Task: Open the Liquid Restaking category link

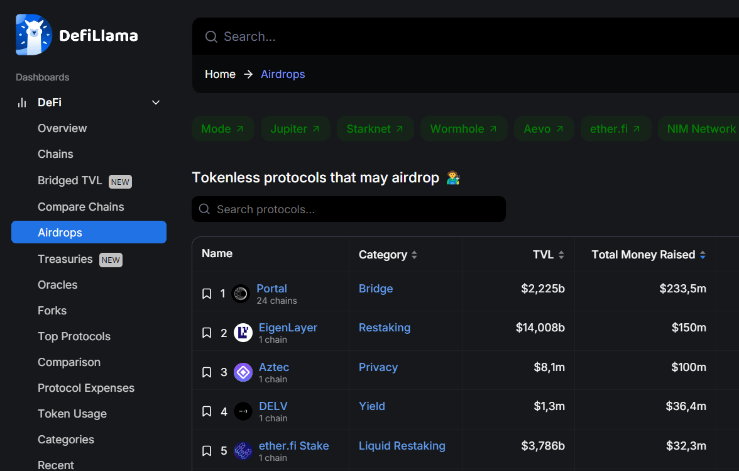Action: (x=402, y=446)
